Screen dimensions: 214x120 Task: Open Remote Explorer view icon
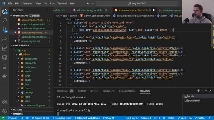(4, 57)
